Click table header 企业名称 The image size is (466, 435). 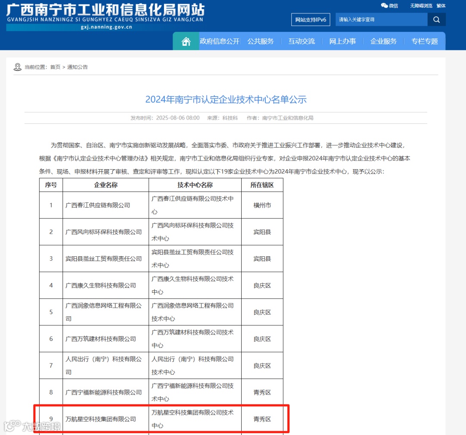(106, 185)
